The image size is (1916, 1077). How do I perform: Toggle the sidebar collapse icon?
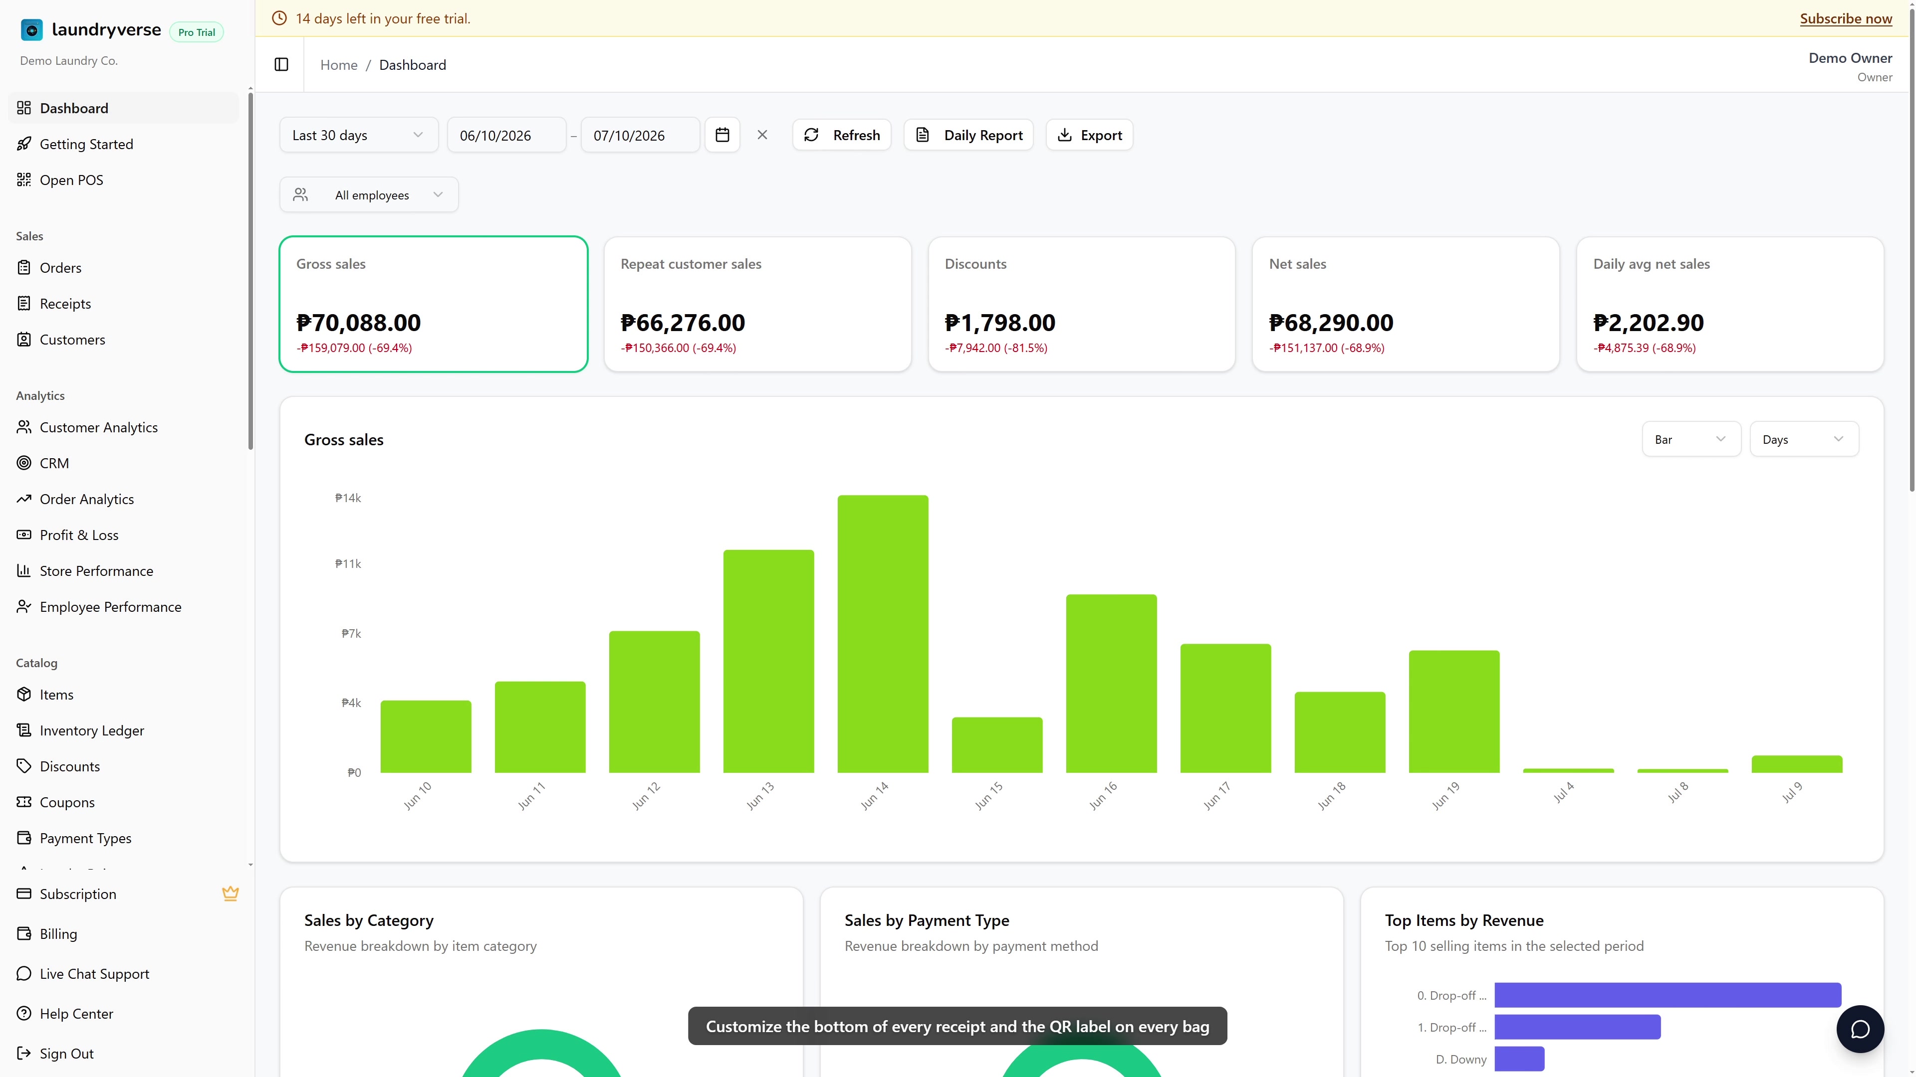click(x=281, y=65)
